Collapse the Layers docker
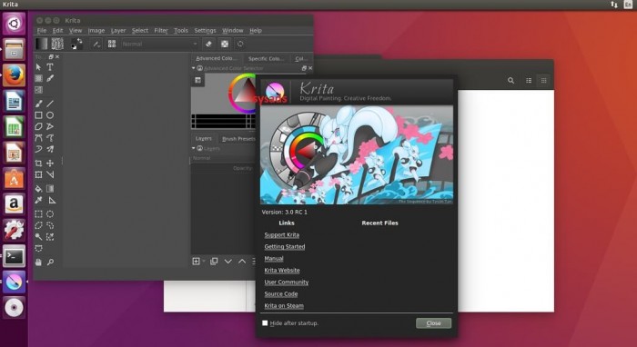The image size is (637, 347). click(x=193, y=148)
